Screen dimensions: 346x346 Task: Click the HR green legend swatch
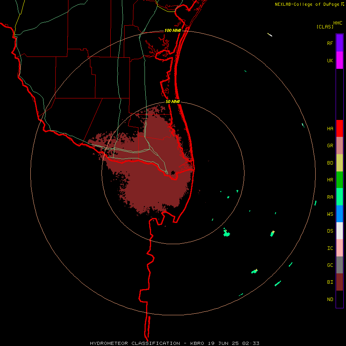point(339,180)
